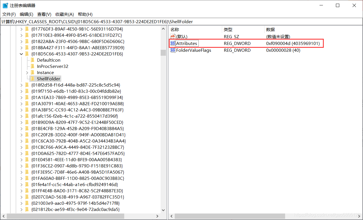363x220 pixels.
Task: Click the (默认) string value icon
Action: (173, 36)
